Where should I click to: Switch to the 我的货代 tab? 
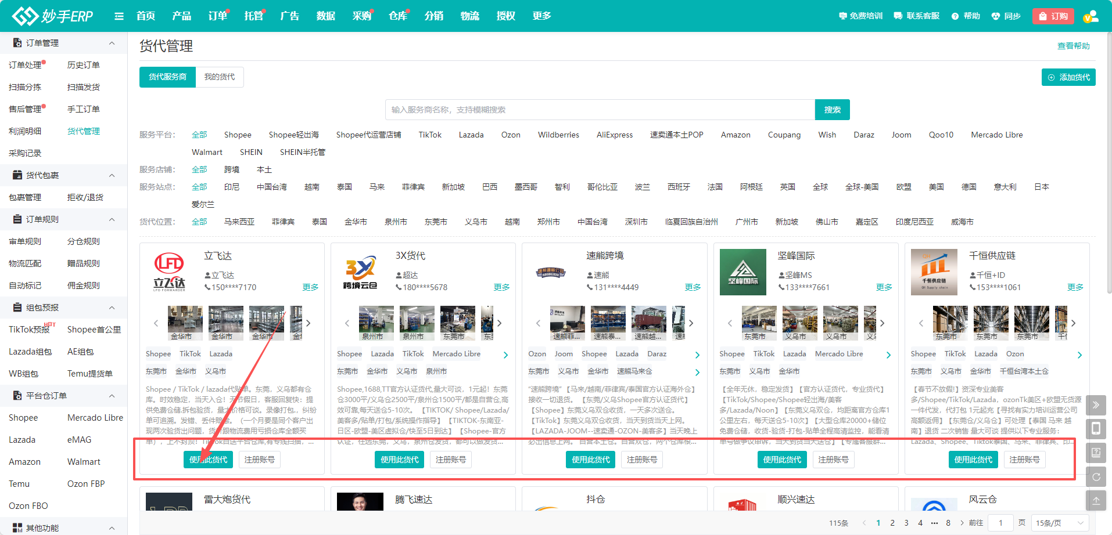click(220, 77)
